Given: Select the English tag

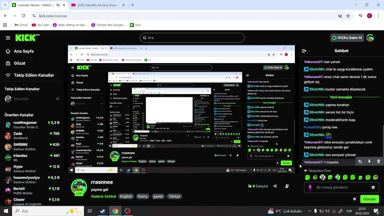Looking at the screenshot, I should (x=126, y=196).
